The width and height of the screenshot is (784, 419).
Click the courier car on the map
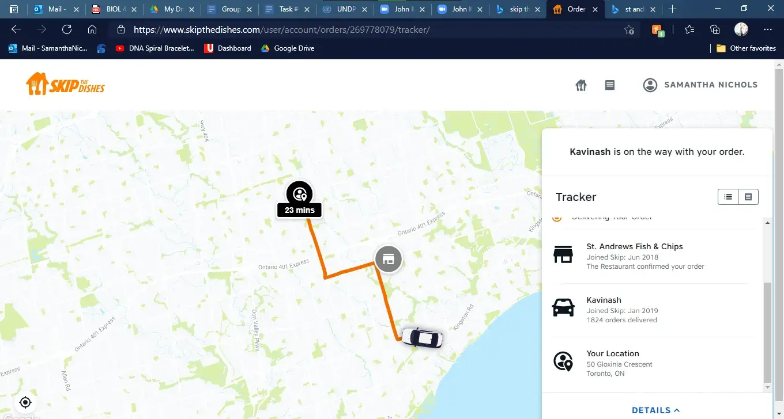(x=423, y=338)
